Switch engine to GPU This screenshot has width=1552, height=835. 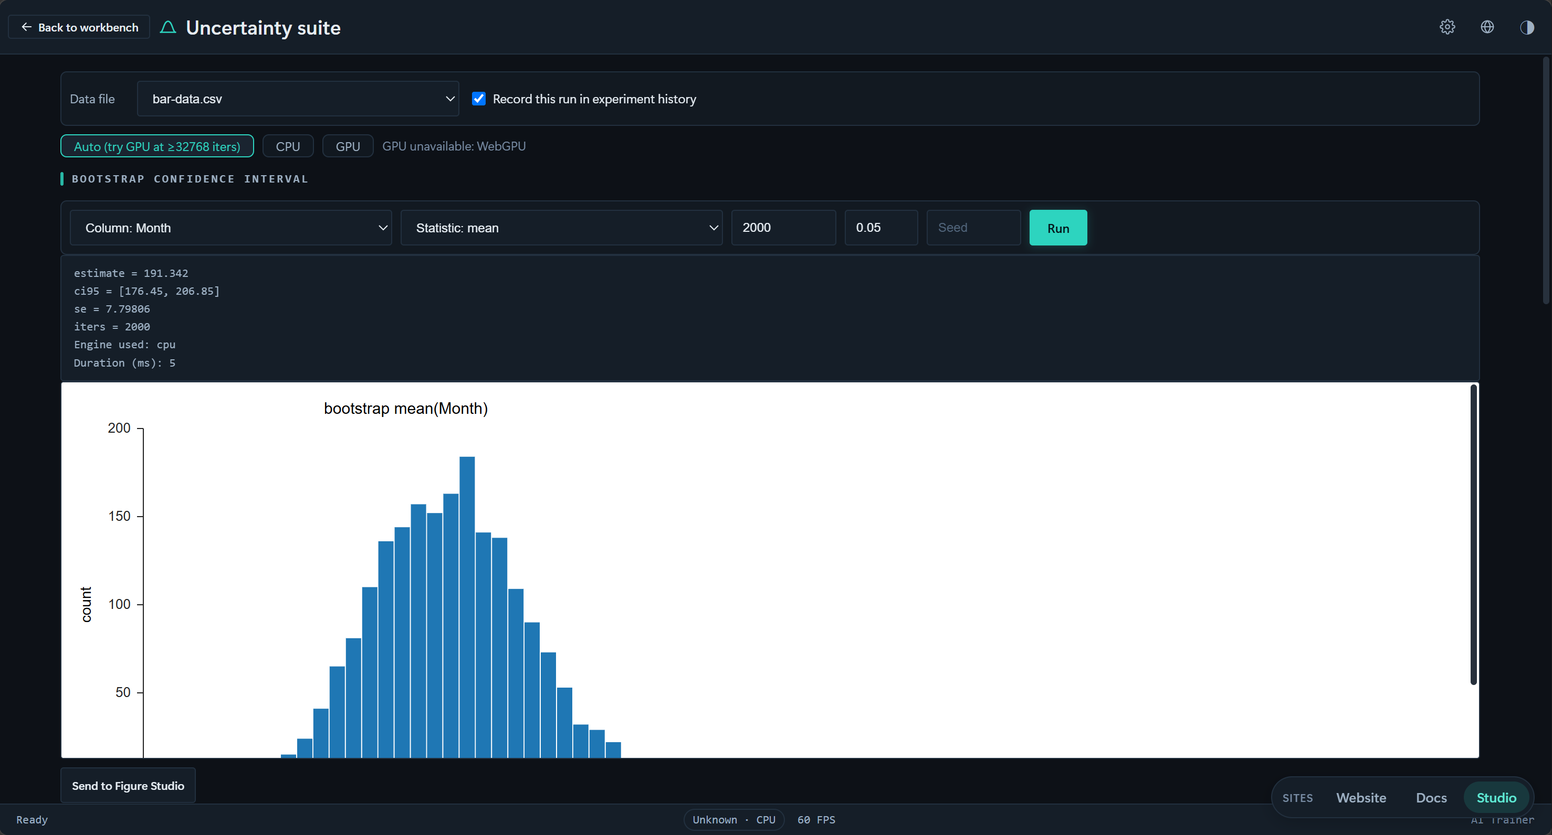pos(348,146)
